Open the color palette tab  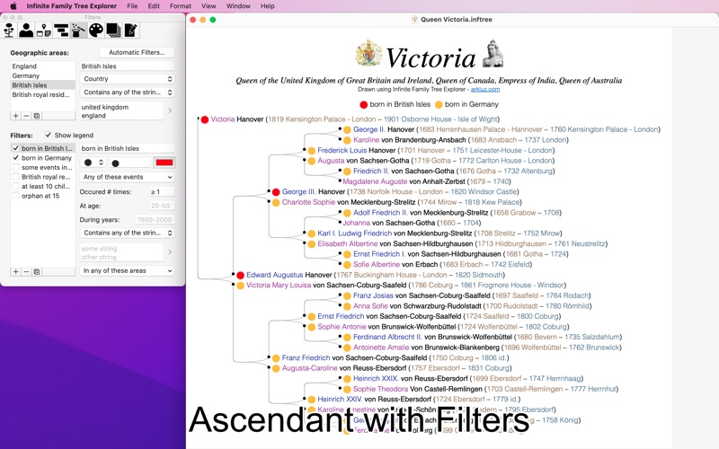coord(96,31)
